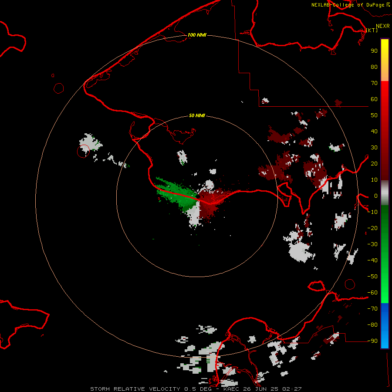The image size is (392, 392).
Task: Select the 100 NMI range ring label
Action: coord(197,35)
